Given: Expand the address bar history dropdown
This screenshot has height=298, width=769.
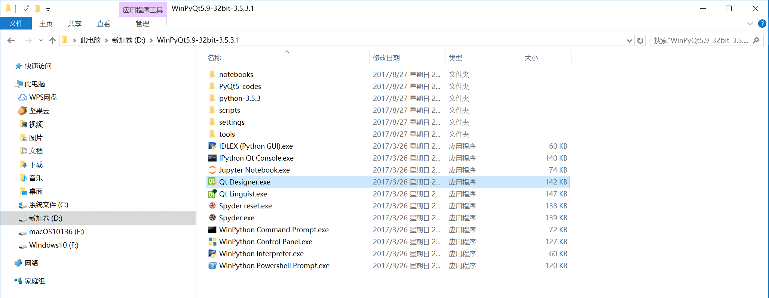Looking at the screenshot, I should (629, 40).
